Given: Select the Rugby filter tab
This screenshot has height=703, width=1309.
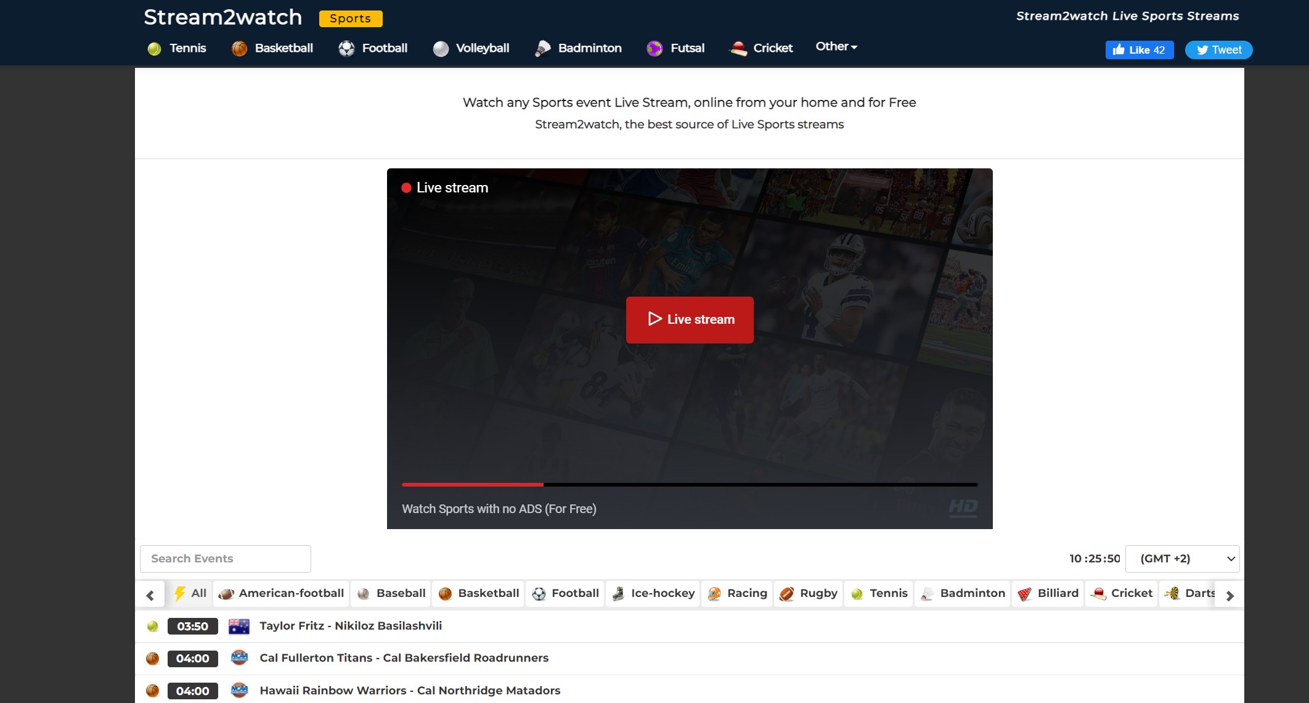Looking at the screenshot, I should pos(809,594).
